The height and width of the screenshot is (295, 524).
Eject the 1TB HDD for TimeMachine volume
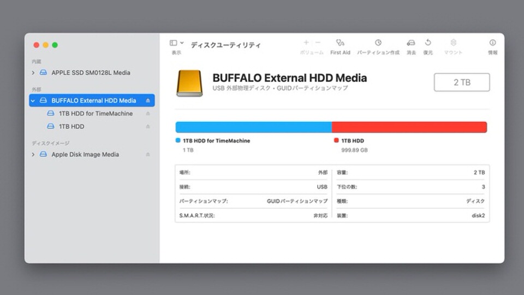click(148, 114)
